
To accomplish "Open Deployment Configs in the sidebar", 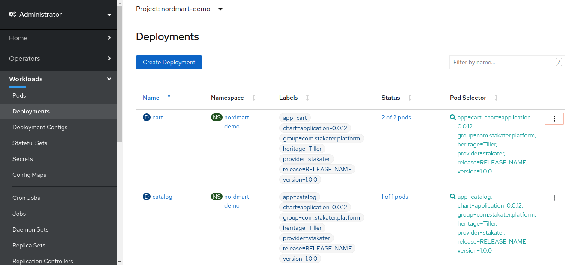I will click(x=58, y=127).
